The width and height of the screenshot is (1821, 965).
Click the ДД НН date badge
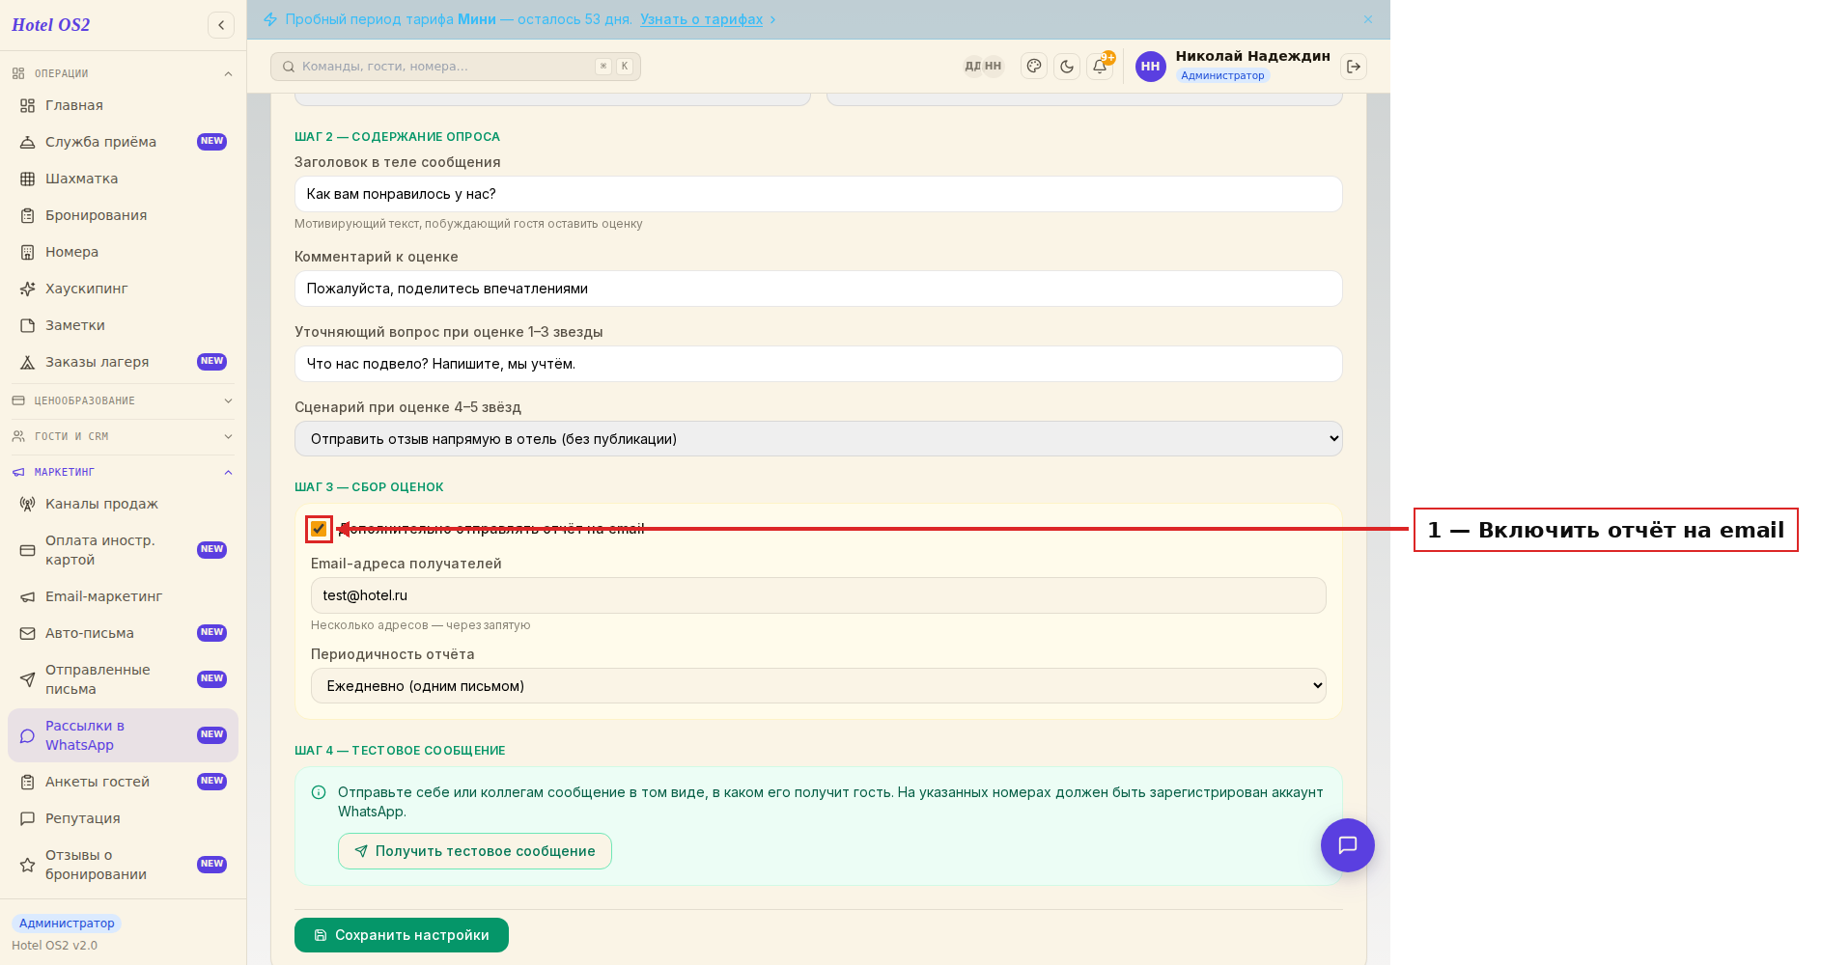click(x=983, y=67)
